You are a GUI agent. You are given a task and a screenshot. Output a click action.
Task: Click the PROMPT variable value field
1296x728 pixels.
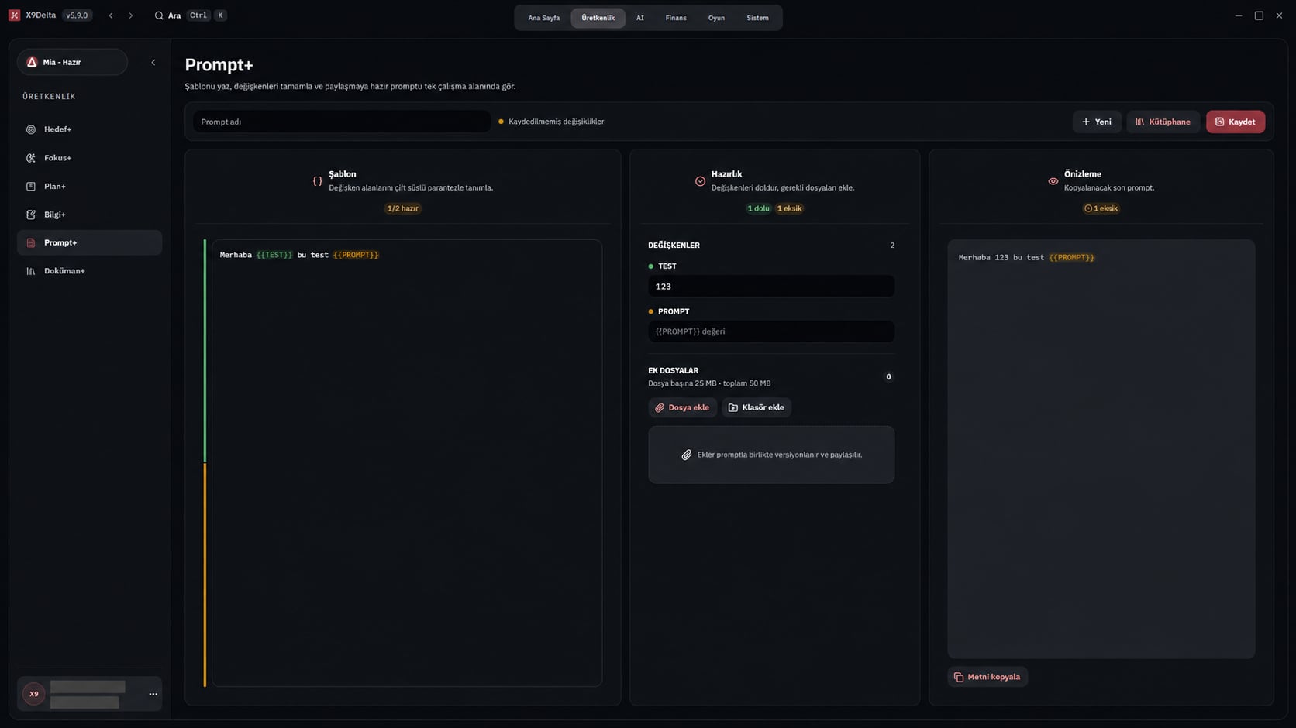(771, 331)
